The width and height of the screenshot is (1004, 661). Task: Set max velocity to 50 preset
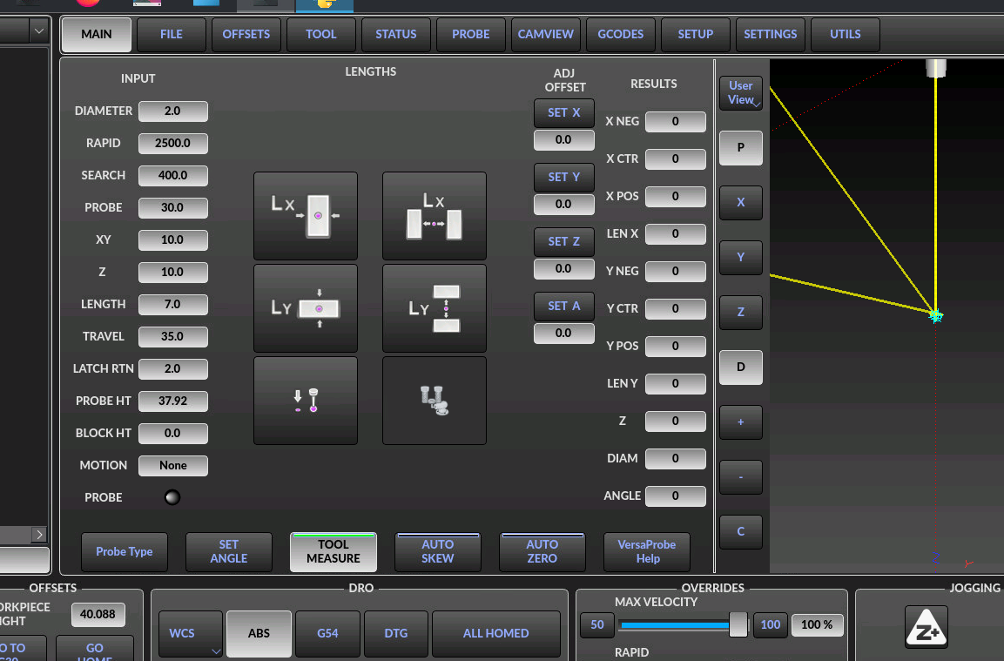(596, 624)
